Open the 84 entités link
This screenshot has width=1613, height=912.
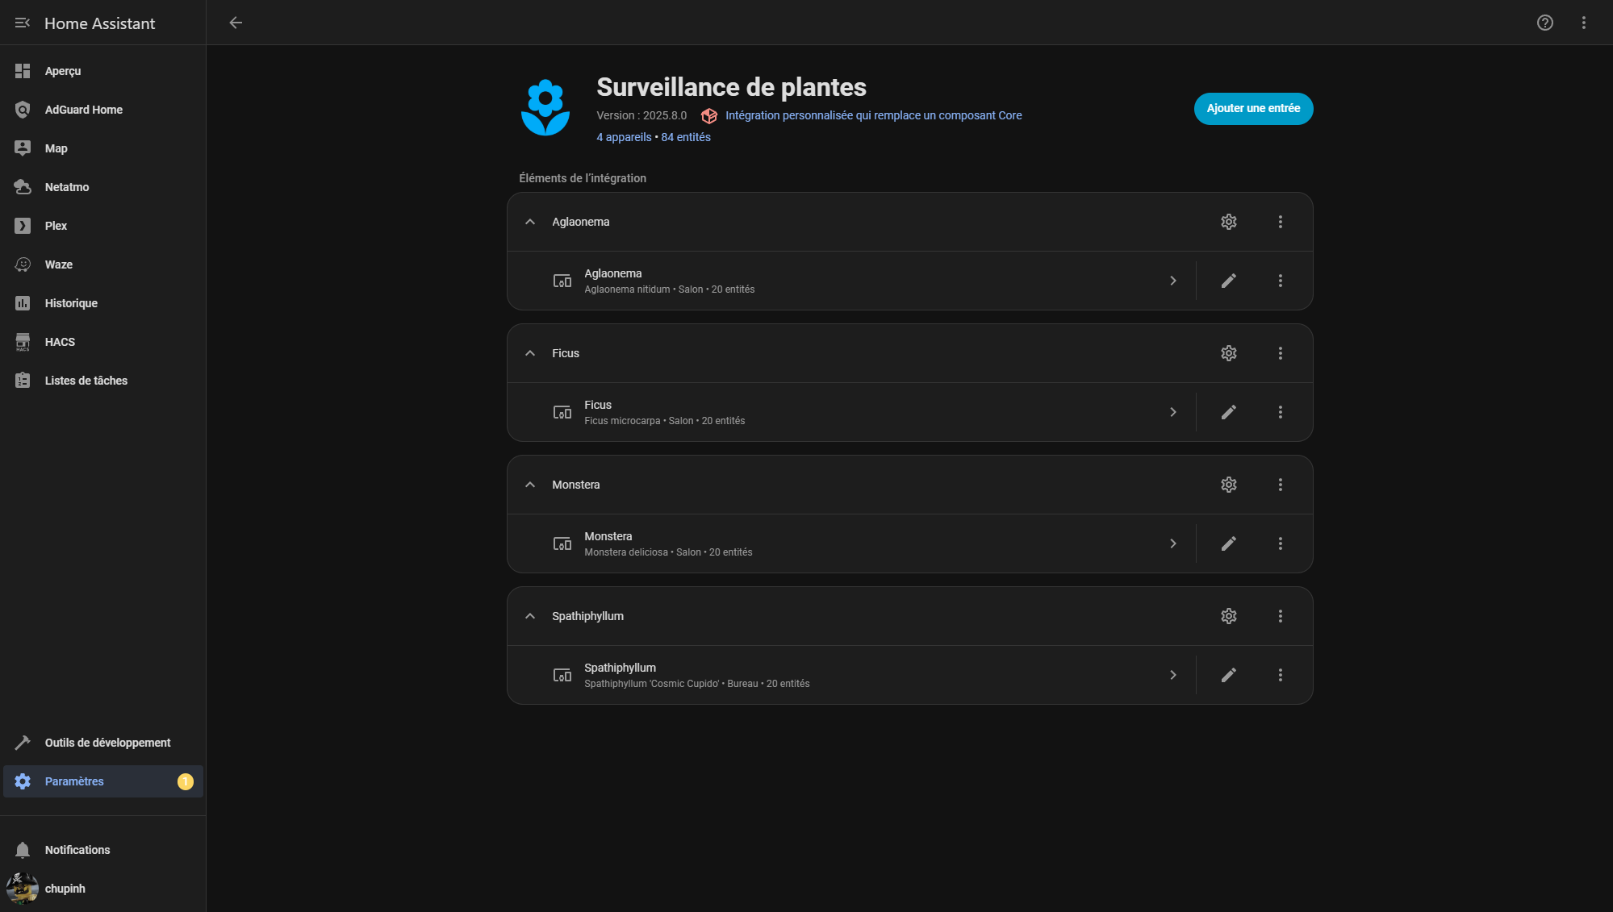[x=686, y=137]
